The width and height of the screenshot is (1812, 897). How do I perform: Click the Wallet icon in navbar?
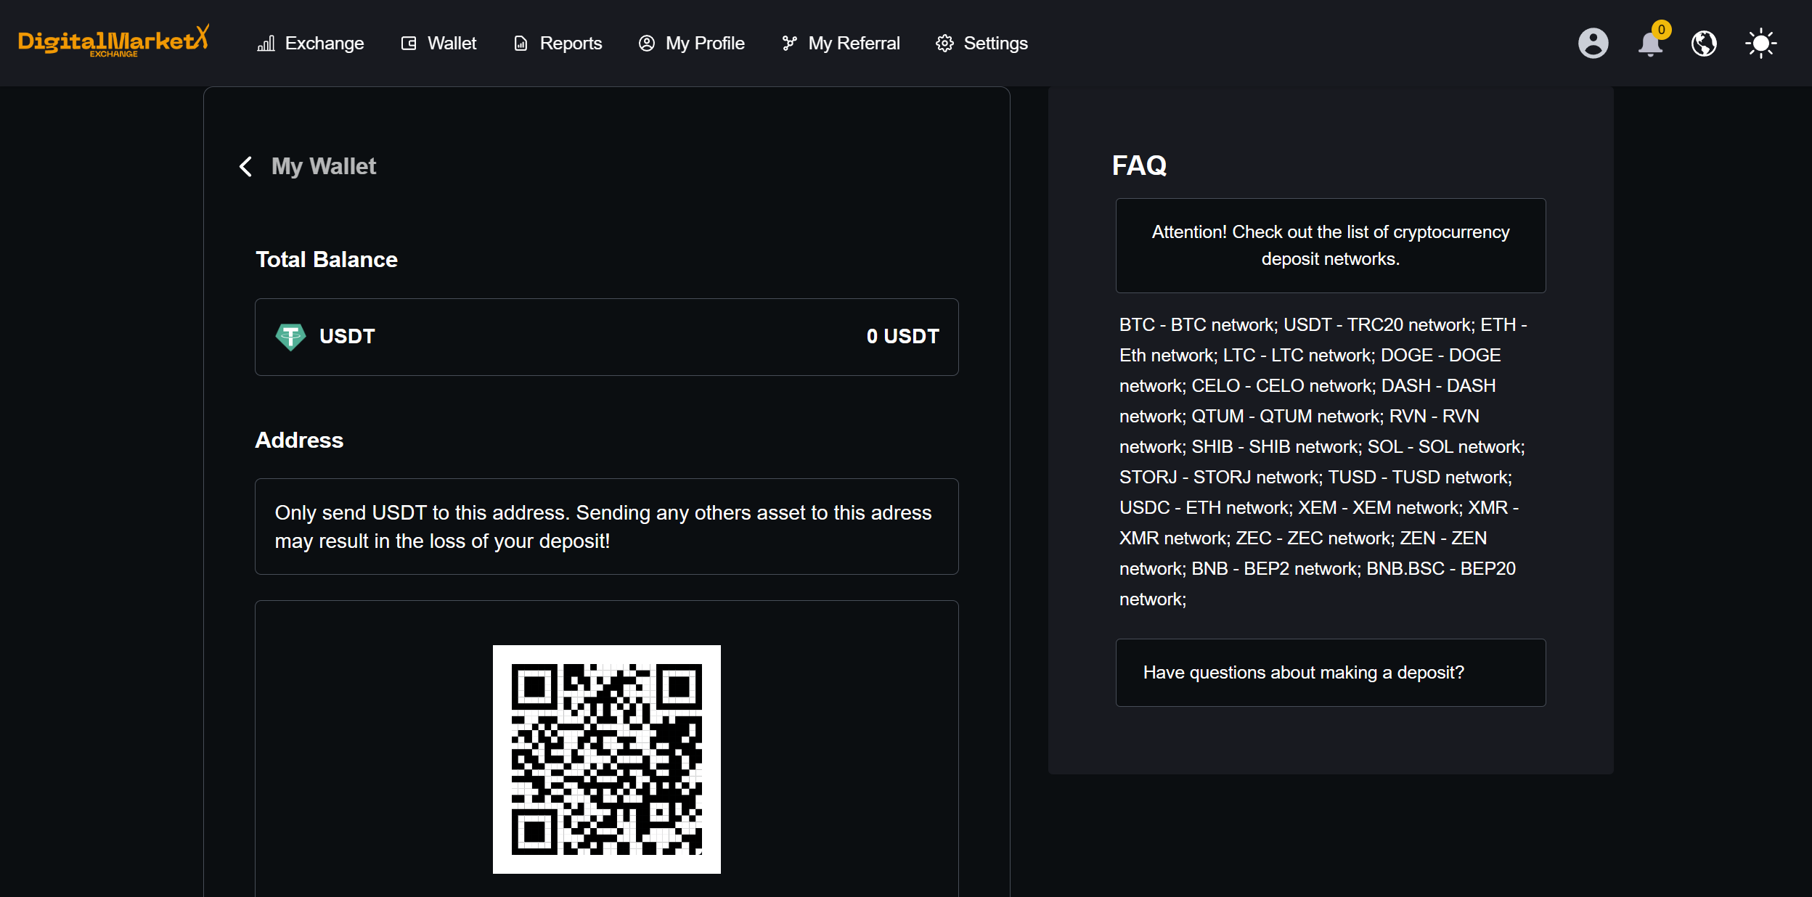click(x=409, y=44)
